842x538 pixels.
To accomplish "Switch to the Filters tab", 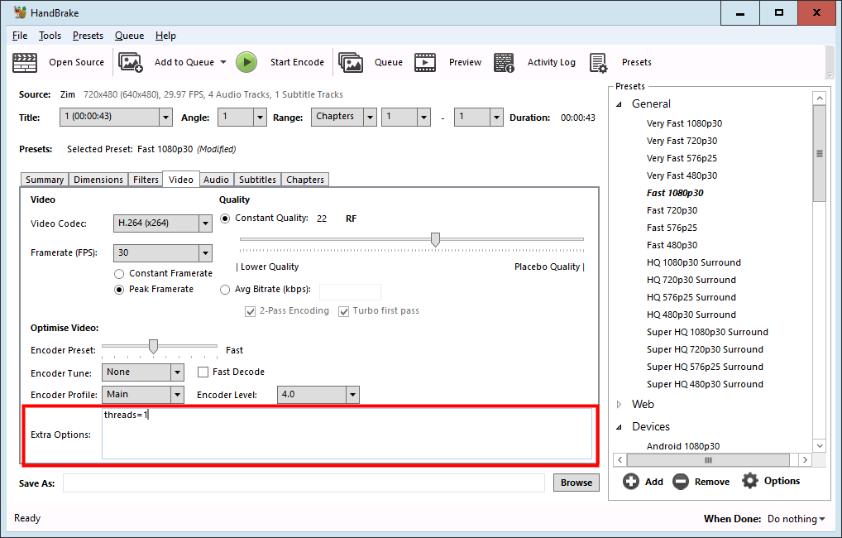I will (146, 180).
